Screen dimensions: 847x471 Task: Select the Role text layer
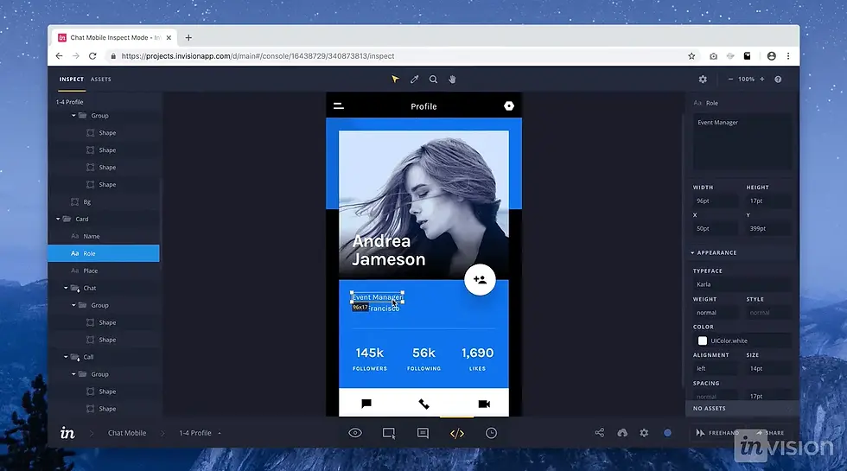point(104,253)
